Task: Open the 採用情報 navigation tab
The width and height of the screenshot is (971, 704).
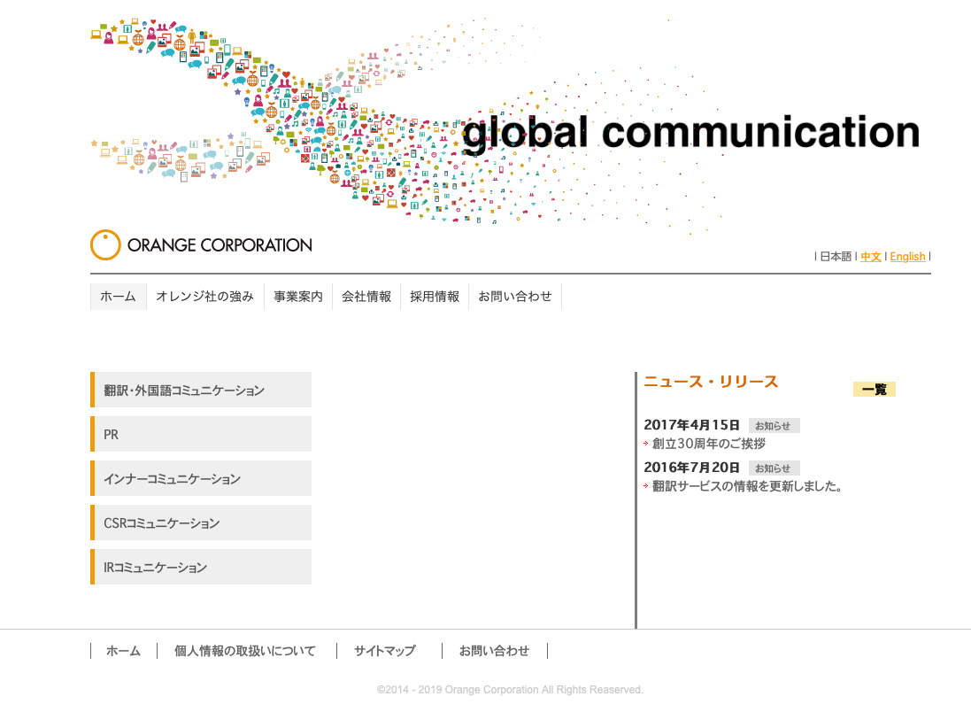Action: [x=435, y=297]
